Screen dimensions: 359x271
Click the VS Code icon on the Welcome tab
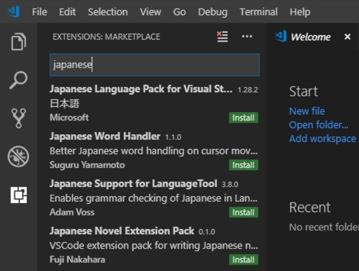(281, 36)
